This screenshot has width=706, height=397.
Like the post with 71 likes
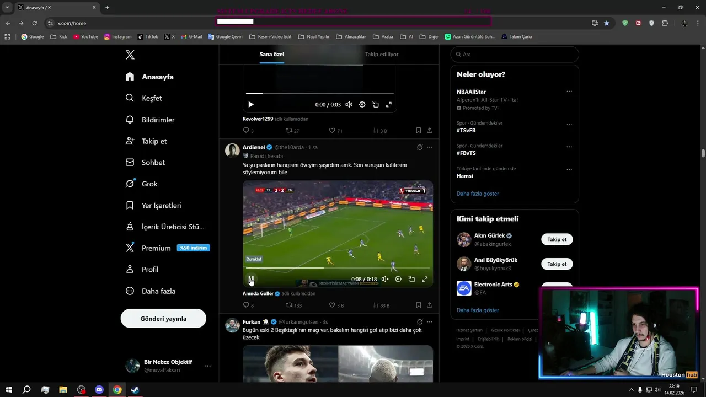tap(335, 131)
